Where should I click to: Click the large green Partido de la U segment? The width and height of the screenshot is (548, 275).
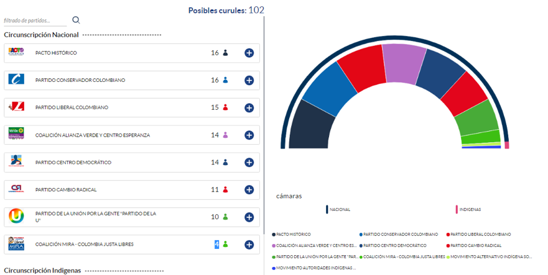point(477,118)
